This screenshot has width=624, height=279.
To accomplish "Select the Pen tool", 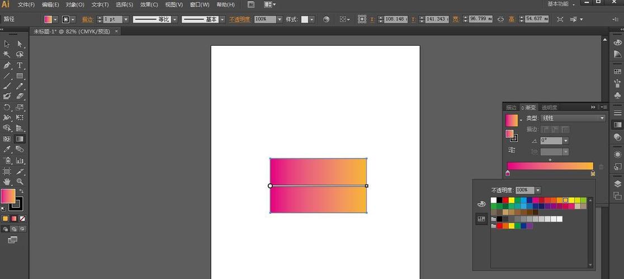I will click(7, 65).
